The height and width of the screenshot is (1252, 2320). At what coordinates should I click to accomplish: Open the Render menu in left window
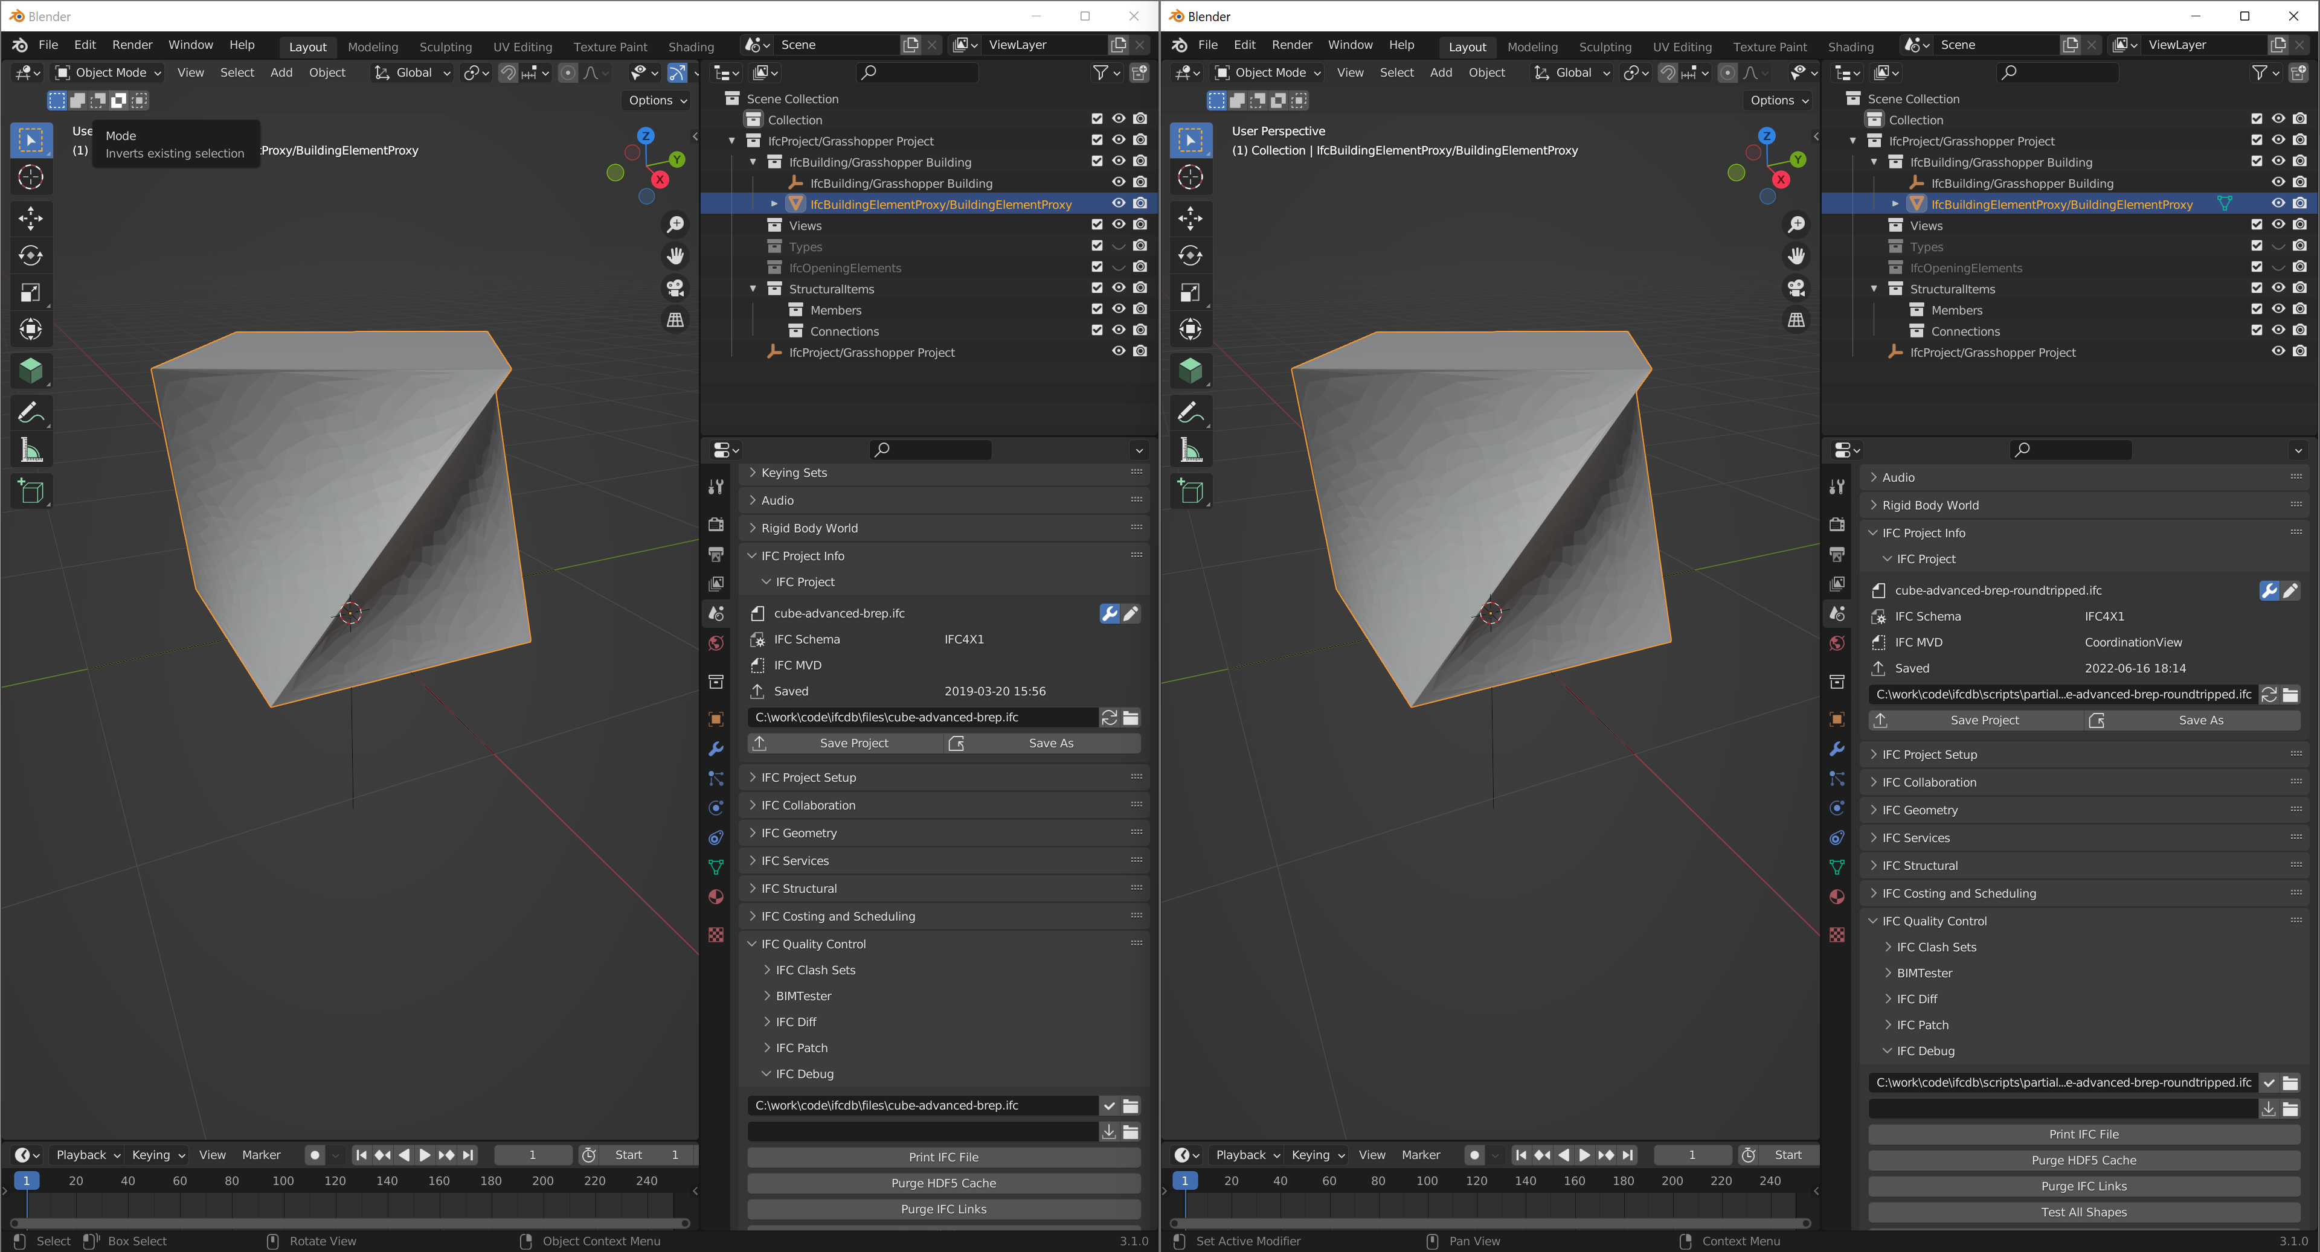pyautogui.click(x=132, y=45)
